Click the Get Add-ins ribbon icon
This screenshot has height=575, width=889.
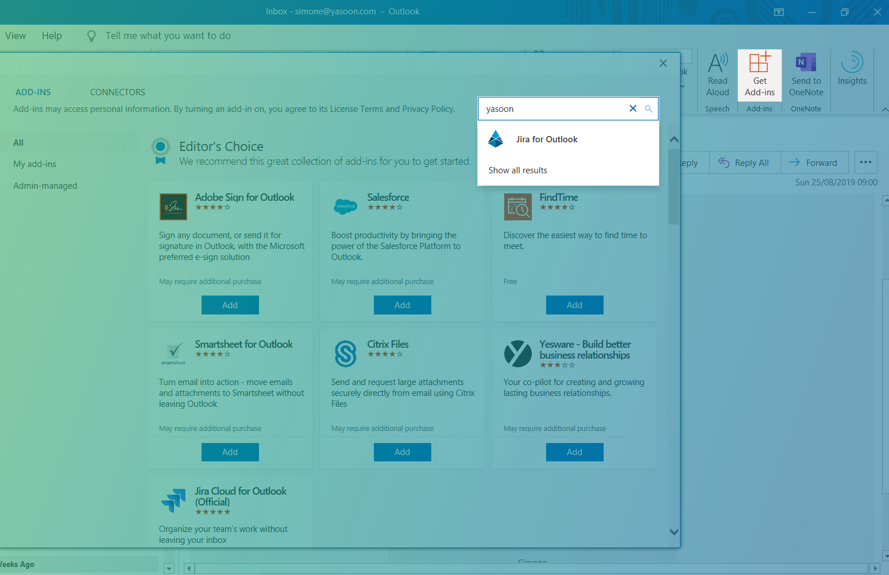(x=759, y=75)
